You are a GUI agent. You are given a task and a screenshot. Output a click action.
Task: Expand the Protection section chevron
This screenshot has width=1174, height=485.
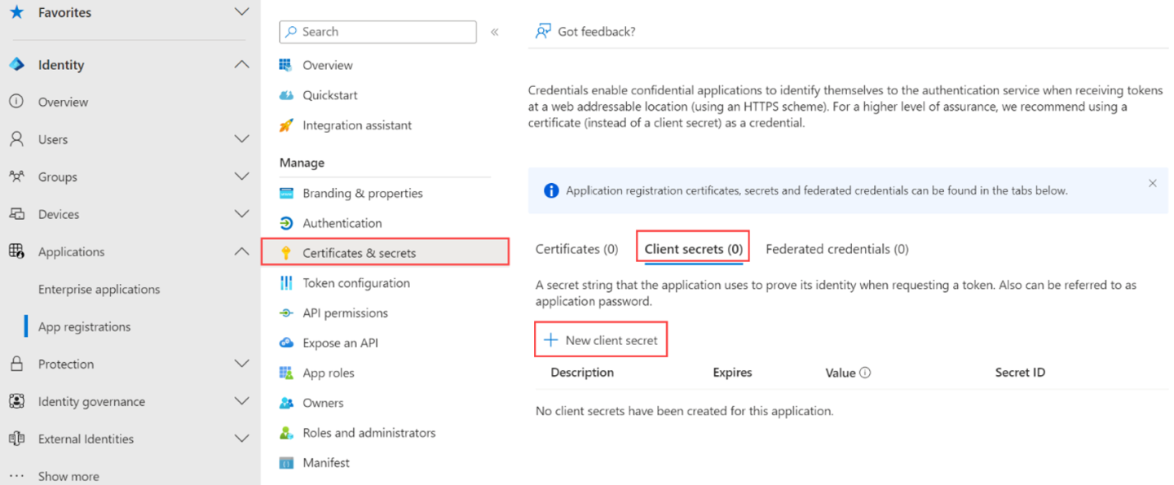[x=241, y=364]
